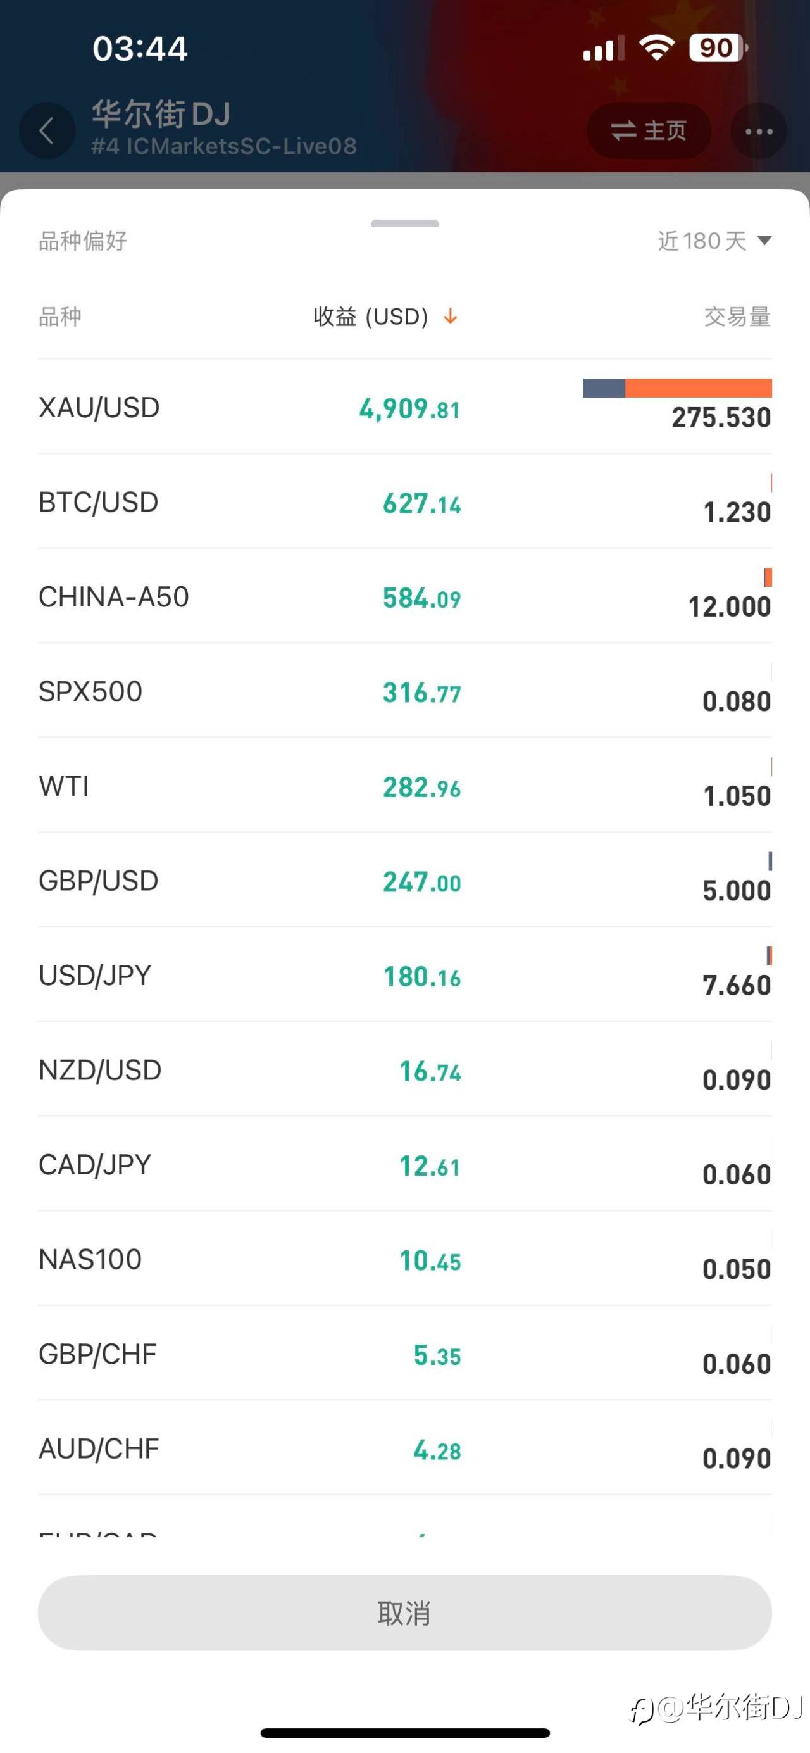Open the 近180天 period dropdown
Image resolution: width=810 pixels, height=1753 pixels.
click(713, 241)
